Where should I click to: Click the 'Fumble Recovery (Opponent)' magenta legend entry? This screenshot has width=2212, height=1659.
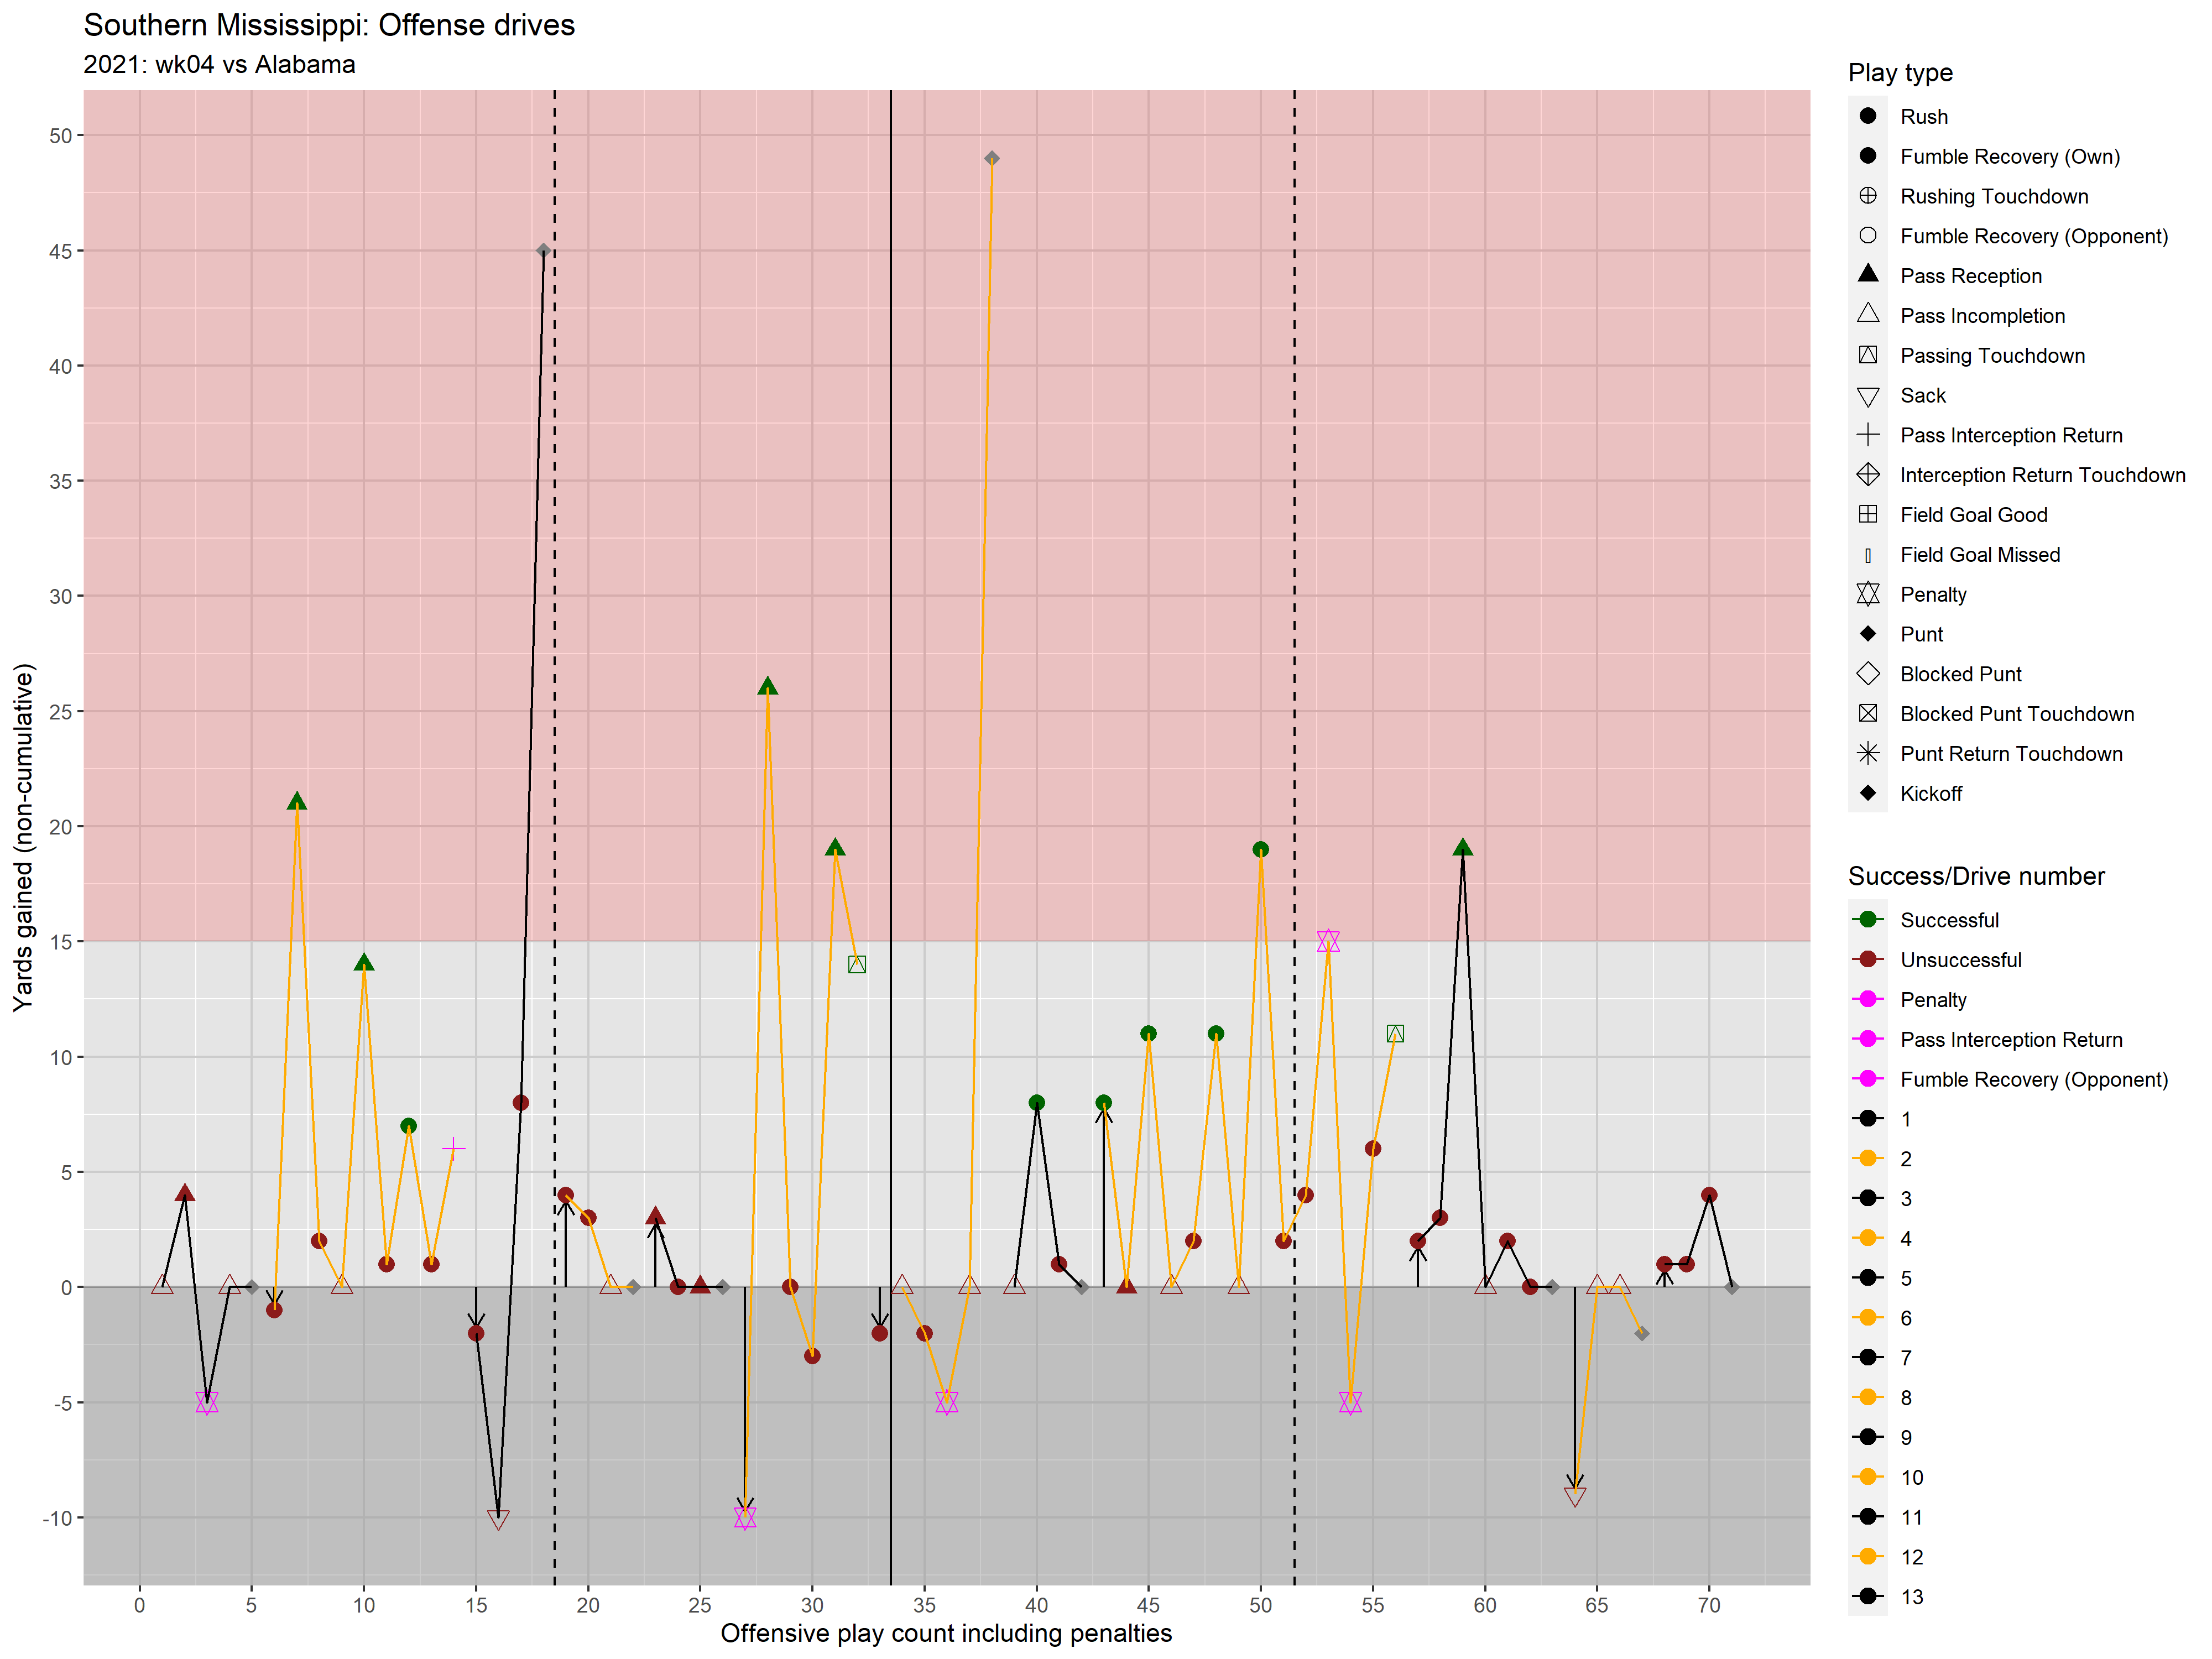pos(2034,1079)
